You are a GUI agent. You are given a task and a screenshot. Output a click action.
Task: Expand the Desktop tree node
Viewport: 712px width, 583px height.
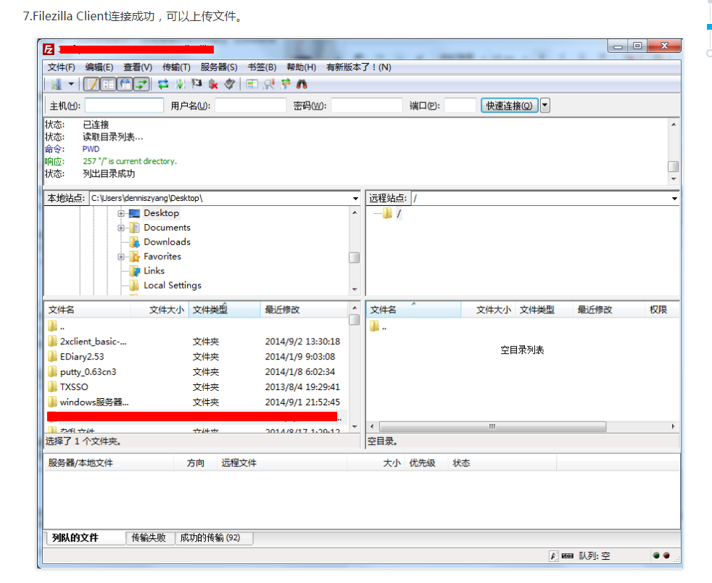[121, 213]
